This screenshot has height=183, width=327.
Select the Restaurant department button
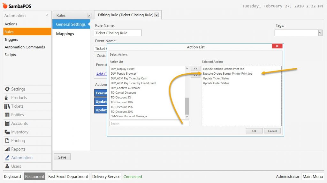(x=34, y=177)
